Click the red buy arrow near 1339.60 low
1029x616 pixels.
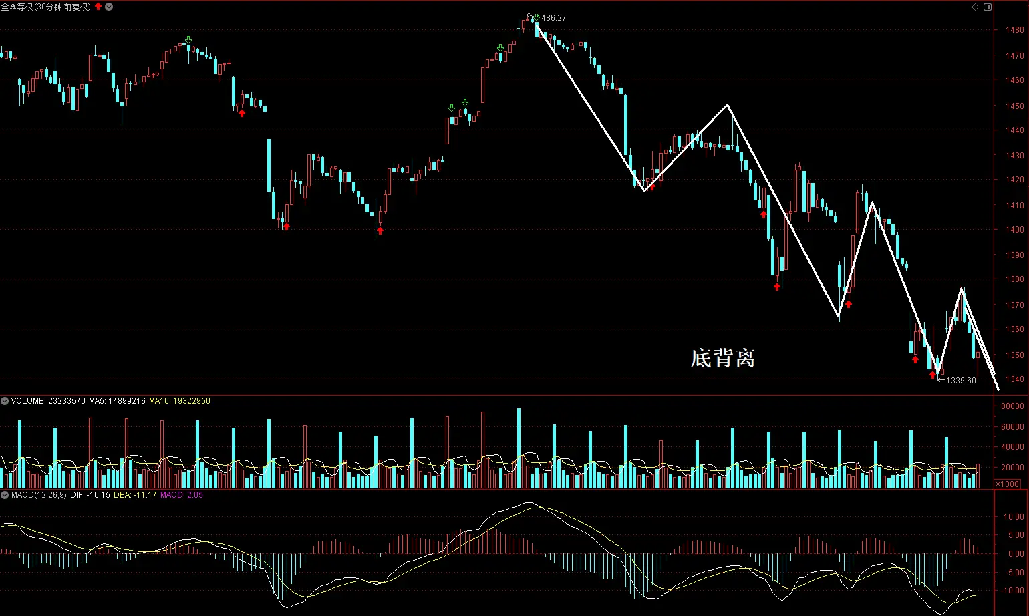pyautogui.click(x=933, y=375)
